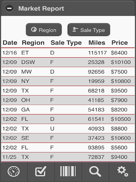Select the 12/02 SE $10600 row
This screenshot has height=182, width=136.
(x=68, y=138)
